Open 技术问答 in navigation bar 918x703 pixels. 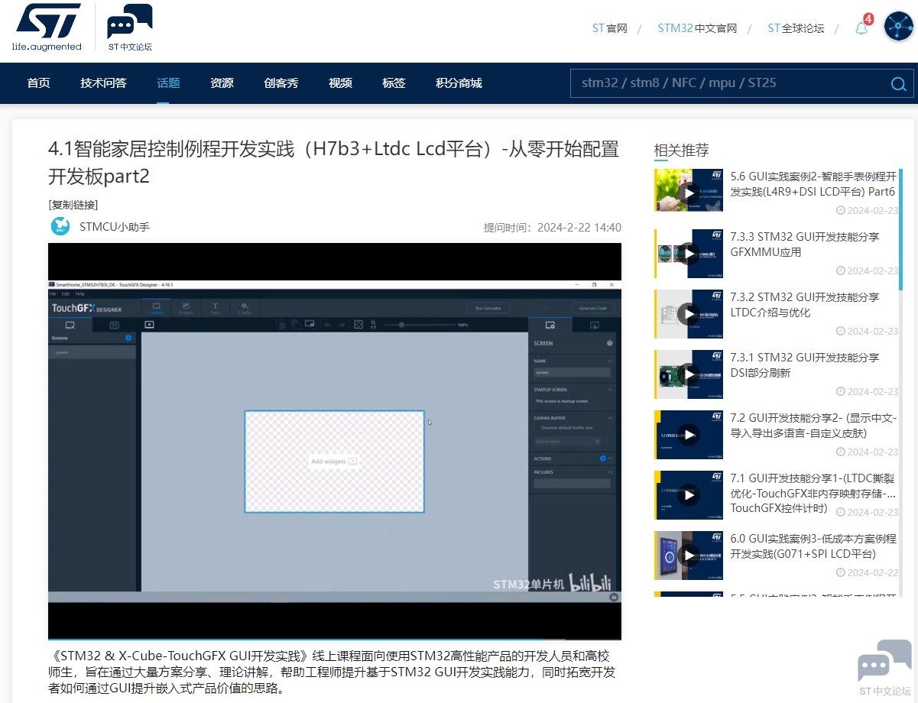(103, 83)
